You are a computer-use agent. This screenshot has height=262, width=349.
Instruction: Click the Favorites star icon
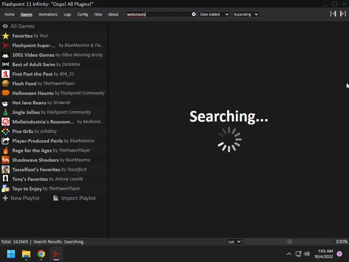tap(5, 36)
